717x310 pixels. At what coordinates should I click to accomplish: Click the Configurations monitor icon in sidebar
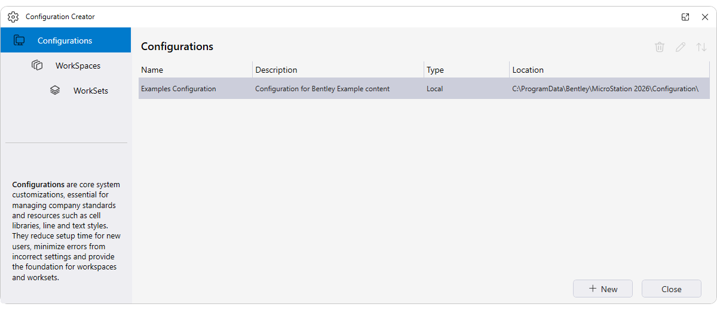point(19,41)
